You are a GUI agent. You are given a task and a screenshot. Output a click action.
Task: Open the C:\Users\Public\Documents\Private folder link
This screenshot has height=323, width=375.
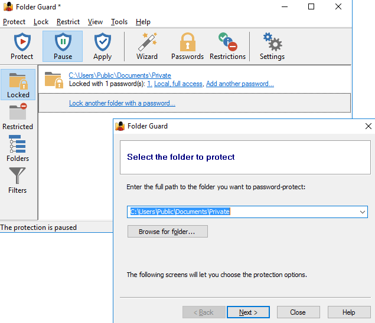point(120,75)
